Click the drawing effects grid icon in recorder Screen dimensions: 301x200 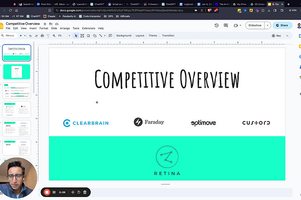[x=73, y=192]
